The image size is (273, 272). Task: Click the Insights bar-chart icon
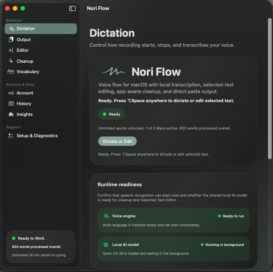click(11, 114)
